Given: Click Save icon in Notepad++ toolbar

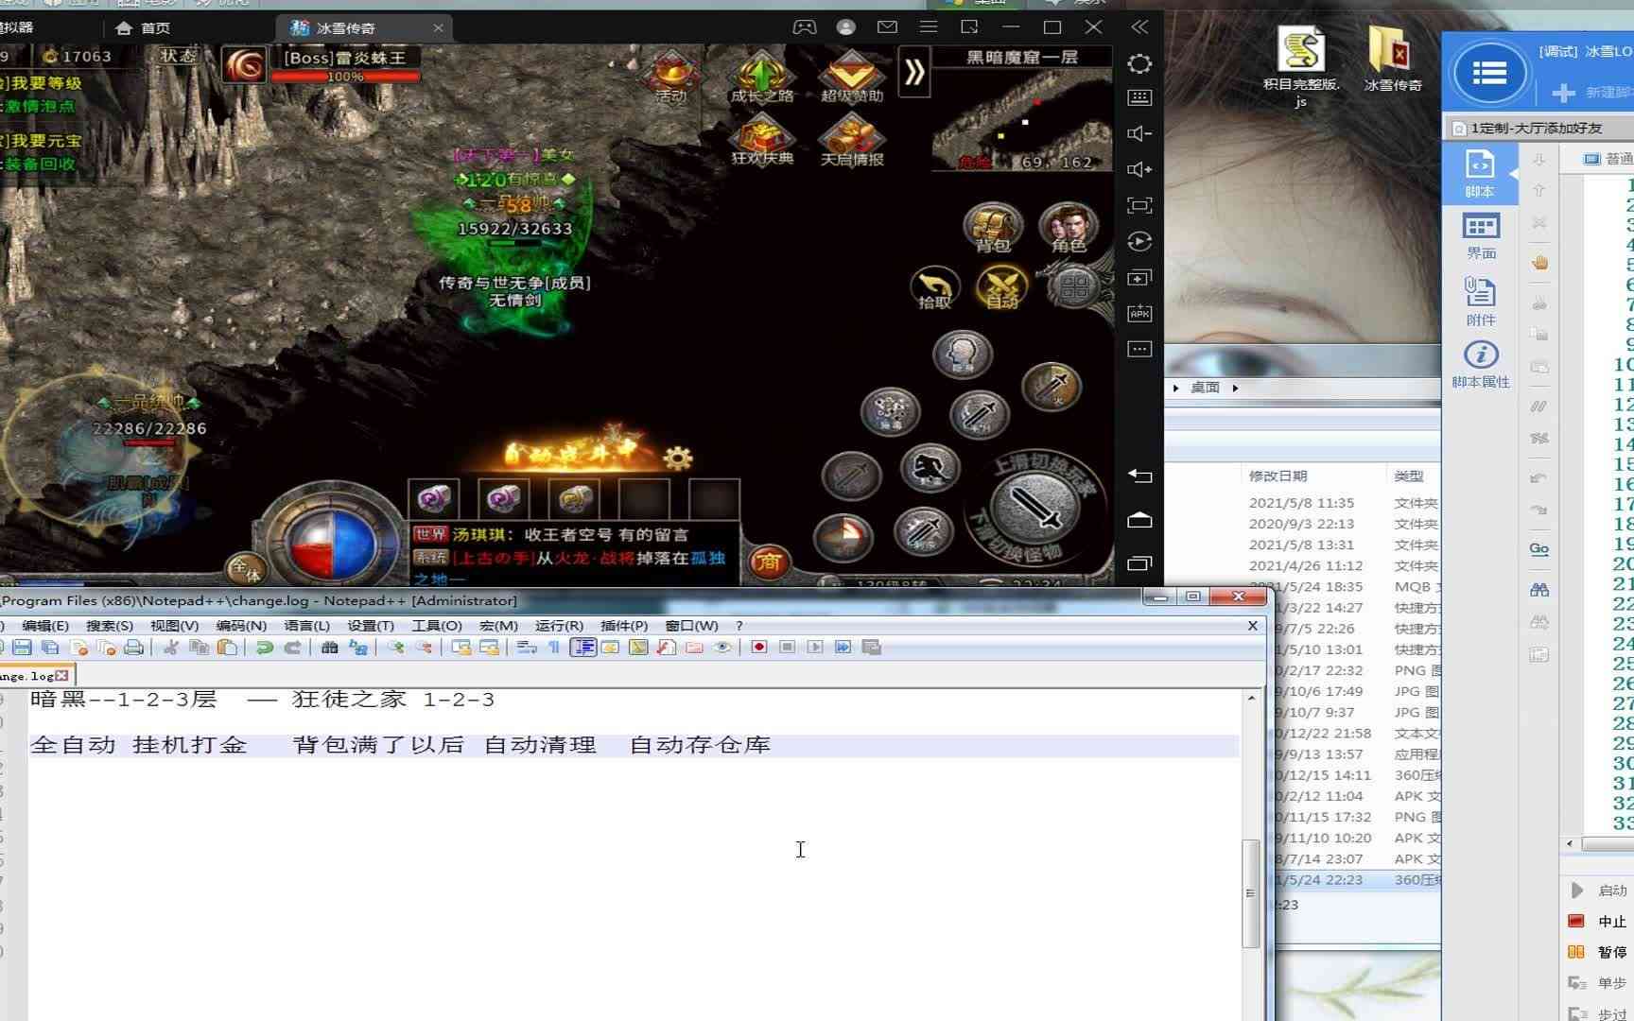Looking at the screenshot, I should 23,648.
